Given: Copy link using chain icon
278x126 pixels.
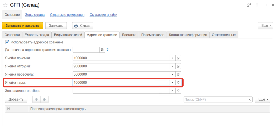Looking at the screenshot, I should [248, 5].
